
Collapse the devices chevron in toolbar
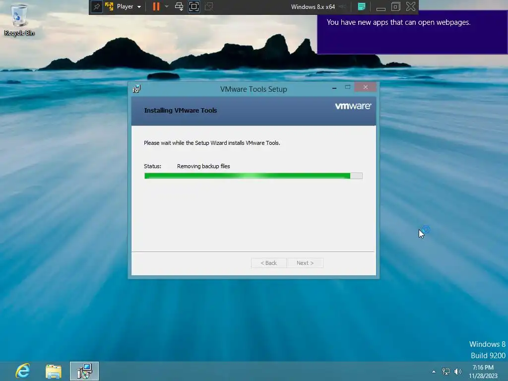(342, 6)
